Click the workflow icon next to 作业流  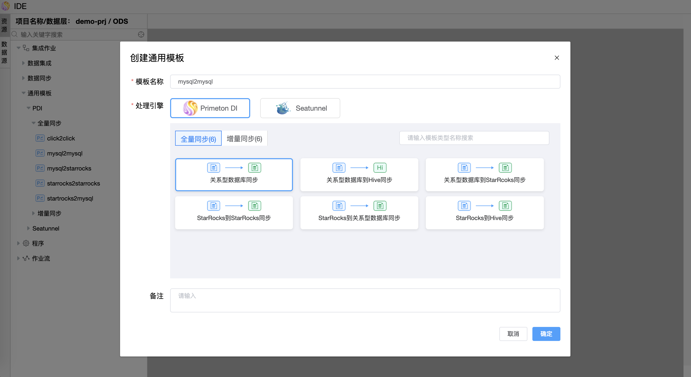click(26, 258)
